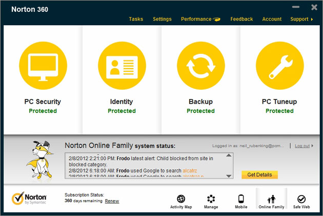This screenshot has height=216, width=323.
Task: Click the Performance speed gauge icon
Action: 216,19
